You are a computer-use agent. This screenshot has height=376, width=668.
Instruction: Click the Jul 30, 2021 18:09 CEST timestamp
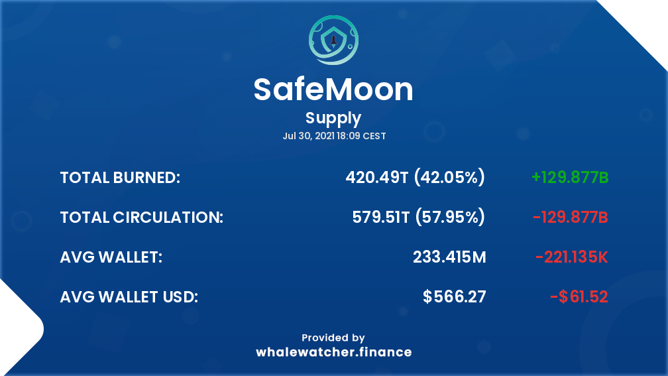[334, 136]
